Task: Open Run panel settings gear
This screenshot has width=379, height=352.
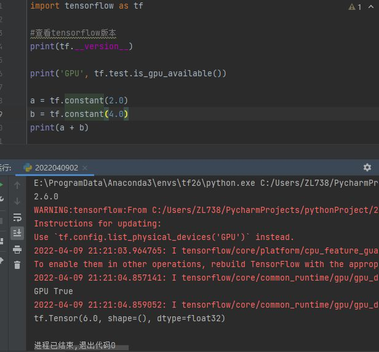Action: [367, 167]
